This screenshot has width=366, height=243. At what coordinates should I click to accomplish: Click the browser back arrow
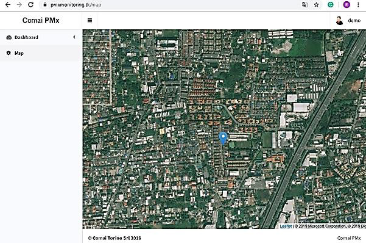(8, 5)
